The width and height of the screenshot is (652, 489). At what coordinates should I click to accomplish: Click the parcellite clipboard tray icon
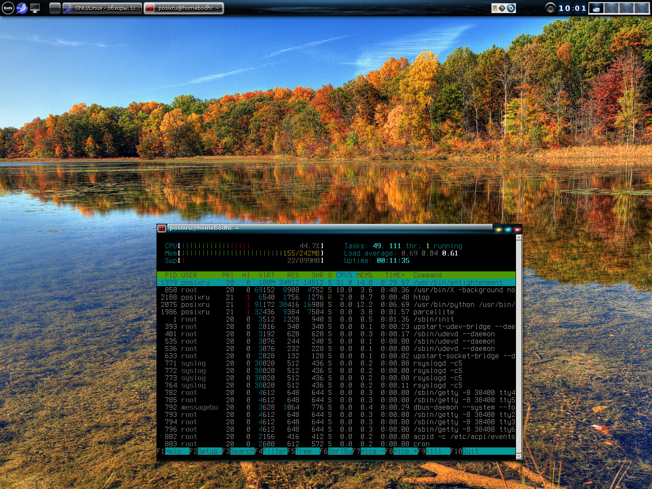[495, 8]
